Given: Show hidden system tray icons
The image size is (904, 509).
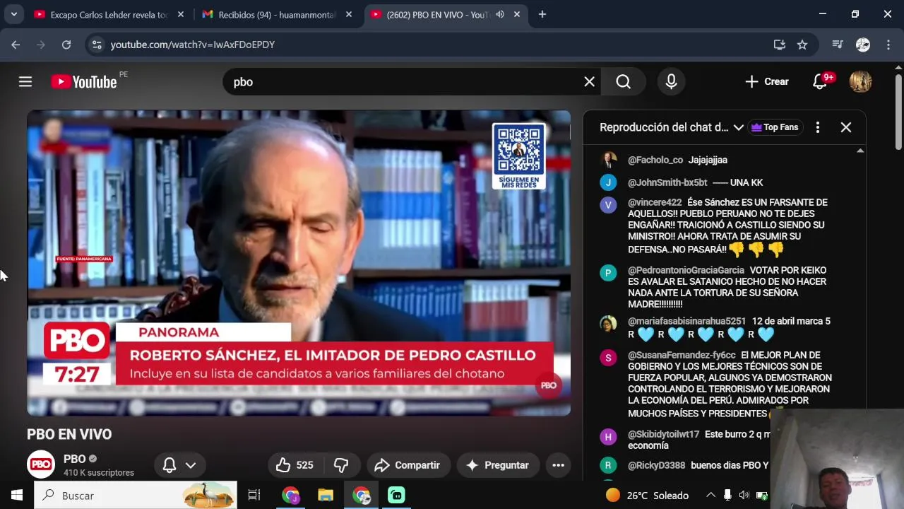Looking at the screenshot, I should coord(710,496).
